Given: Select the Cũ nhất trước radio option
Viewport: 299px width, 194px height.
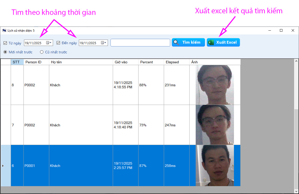Looking at the screenshot, I should 42,52.
